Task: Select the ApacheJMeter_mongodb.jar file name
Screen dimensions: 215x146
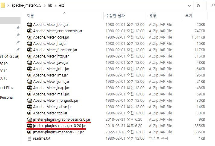Action: [56, 101]
